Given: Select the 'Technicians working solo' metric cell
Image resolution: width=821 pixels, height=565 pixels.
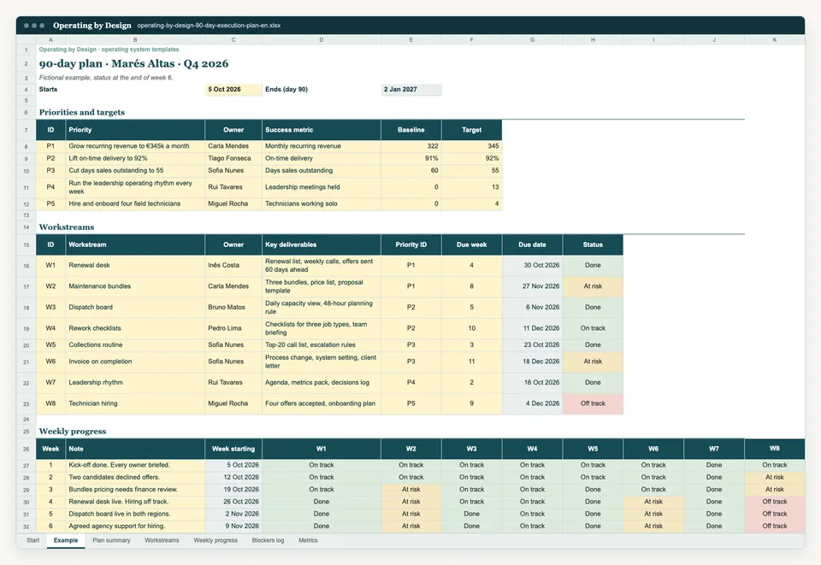Looking at the screenshot, I should (x=322, y=204).
